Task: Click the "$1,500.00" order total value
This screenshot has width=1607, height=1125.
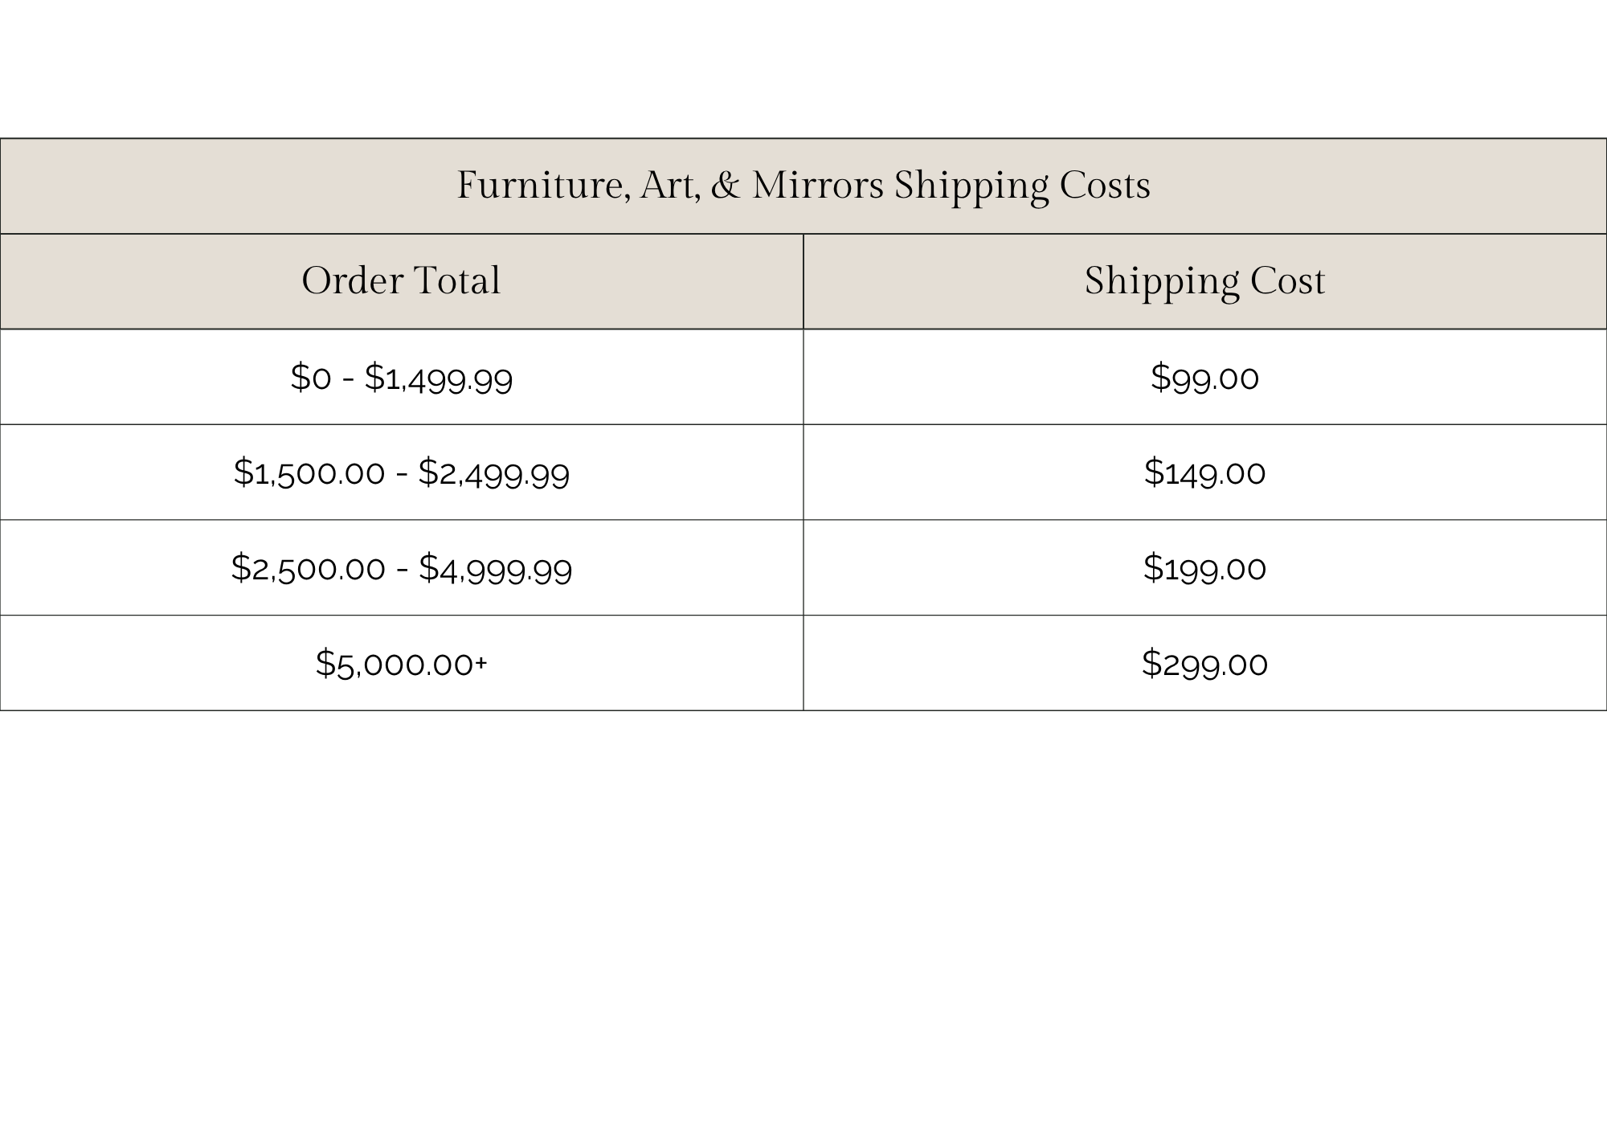Action: coord(309,472)
